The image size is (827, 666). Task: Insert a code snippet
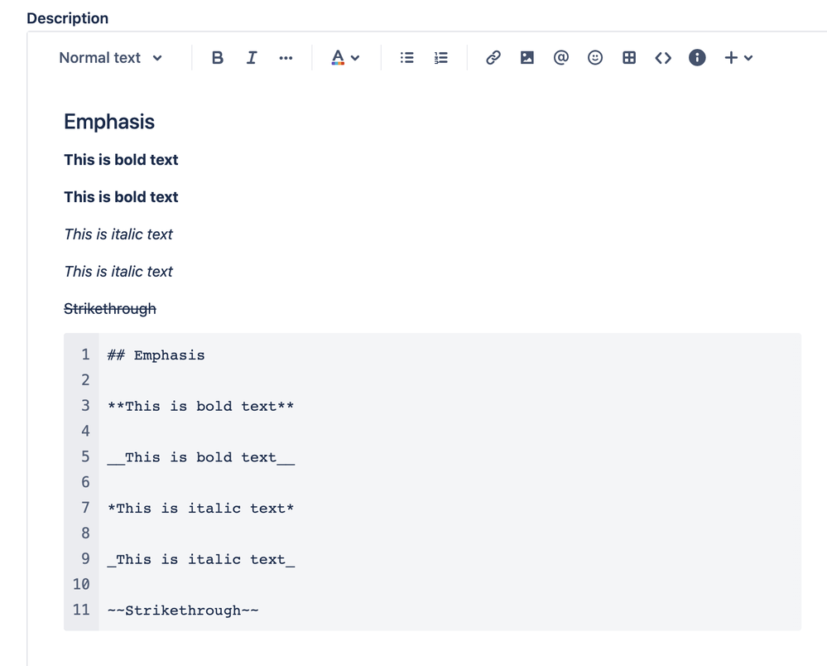tap(663, 57)
